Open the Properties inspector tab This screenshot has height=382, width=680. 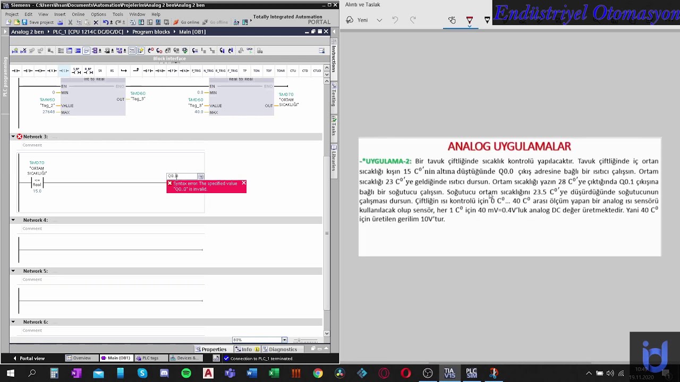click(x=211, y=349)
